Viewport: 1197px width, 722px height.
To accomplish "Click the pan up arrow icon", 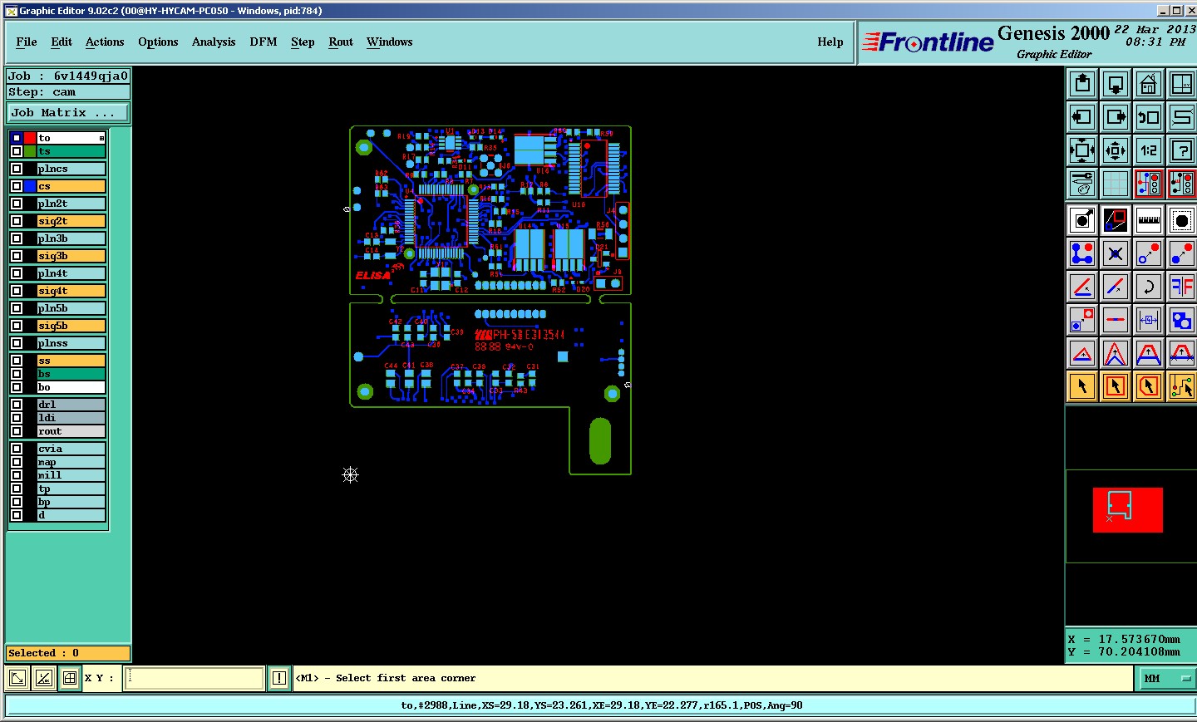I will tap(1082, 84).
